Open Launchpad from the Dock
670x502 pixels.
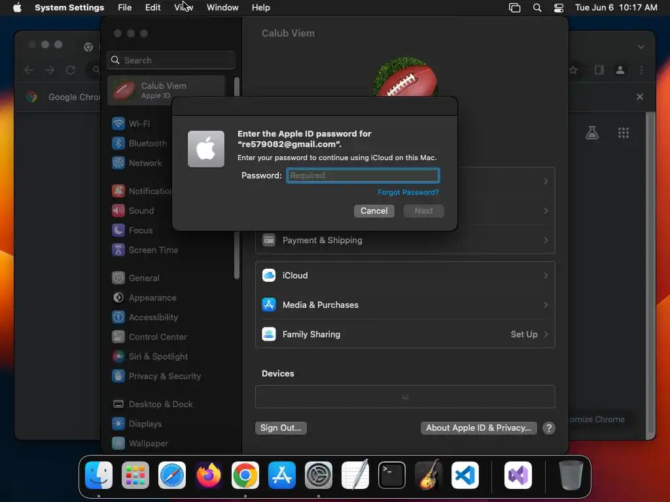135,476
